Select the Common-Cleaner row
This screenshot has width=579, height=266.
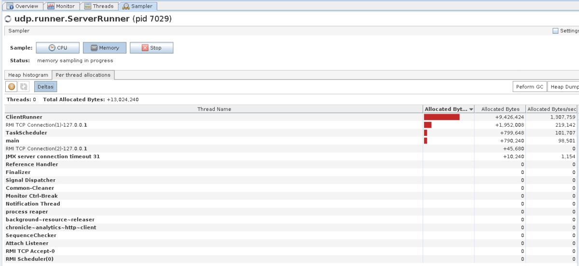tap(291, 188)
